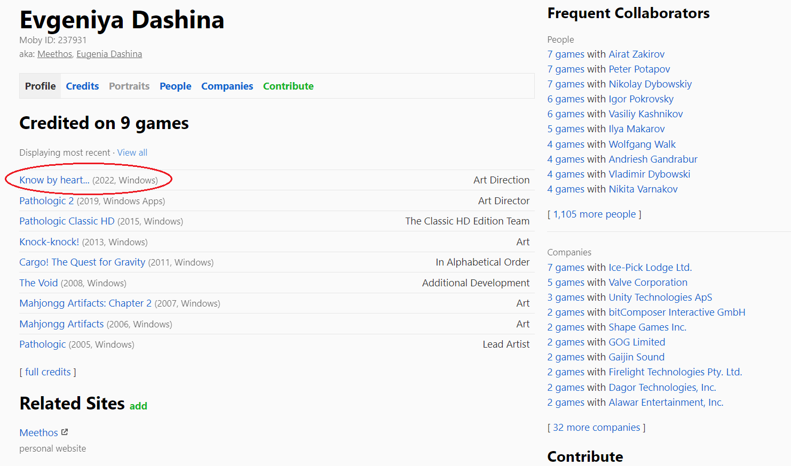Screen dimensions: 791x466
Task: Open the Eugenia Dashina alias link
Action: (109, 54)
